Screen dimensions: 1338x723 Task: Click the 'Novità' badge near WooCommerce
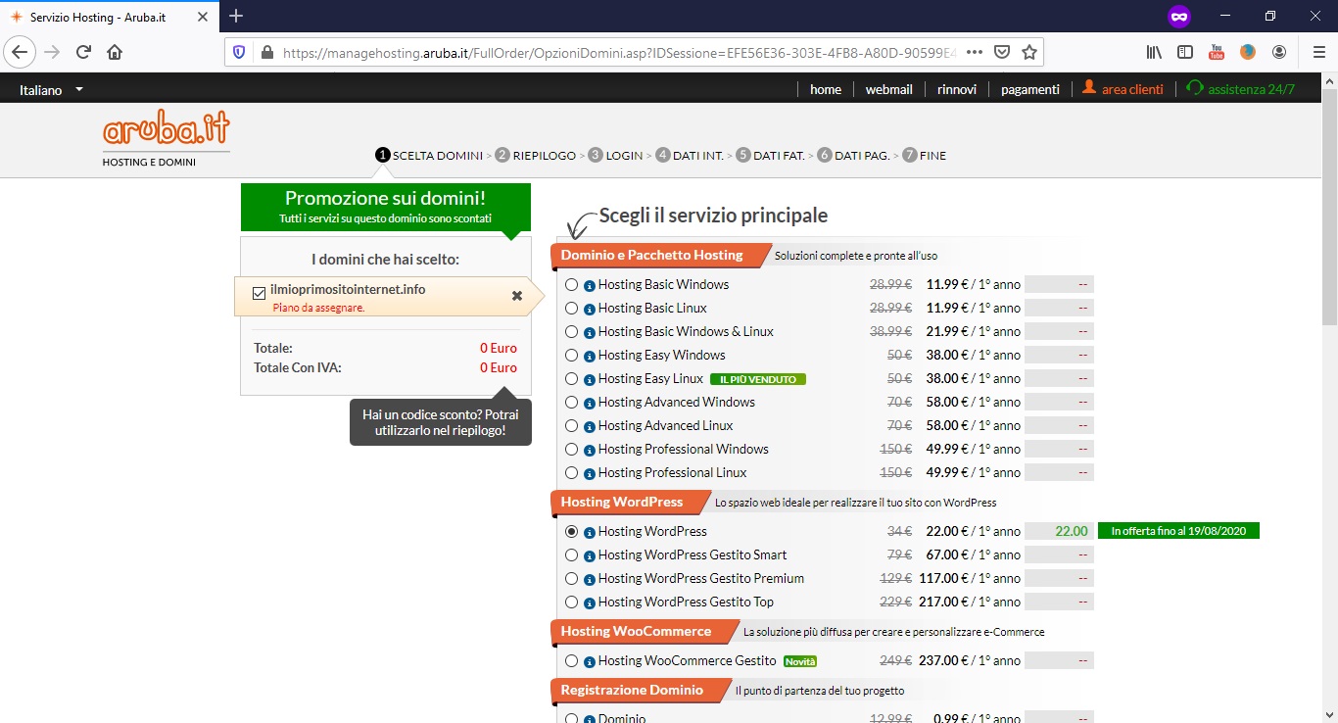click(x=800, y=661)
